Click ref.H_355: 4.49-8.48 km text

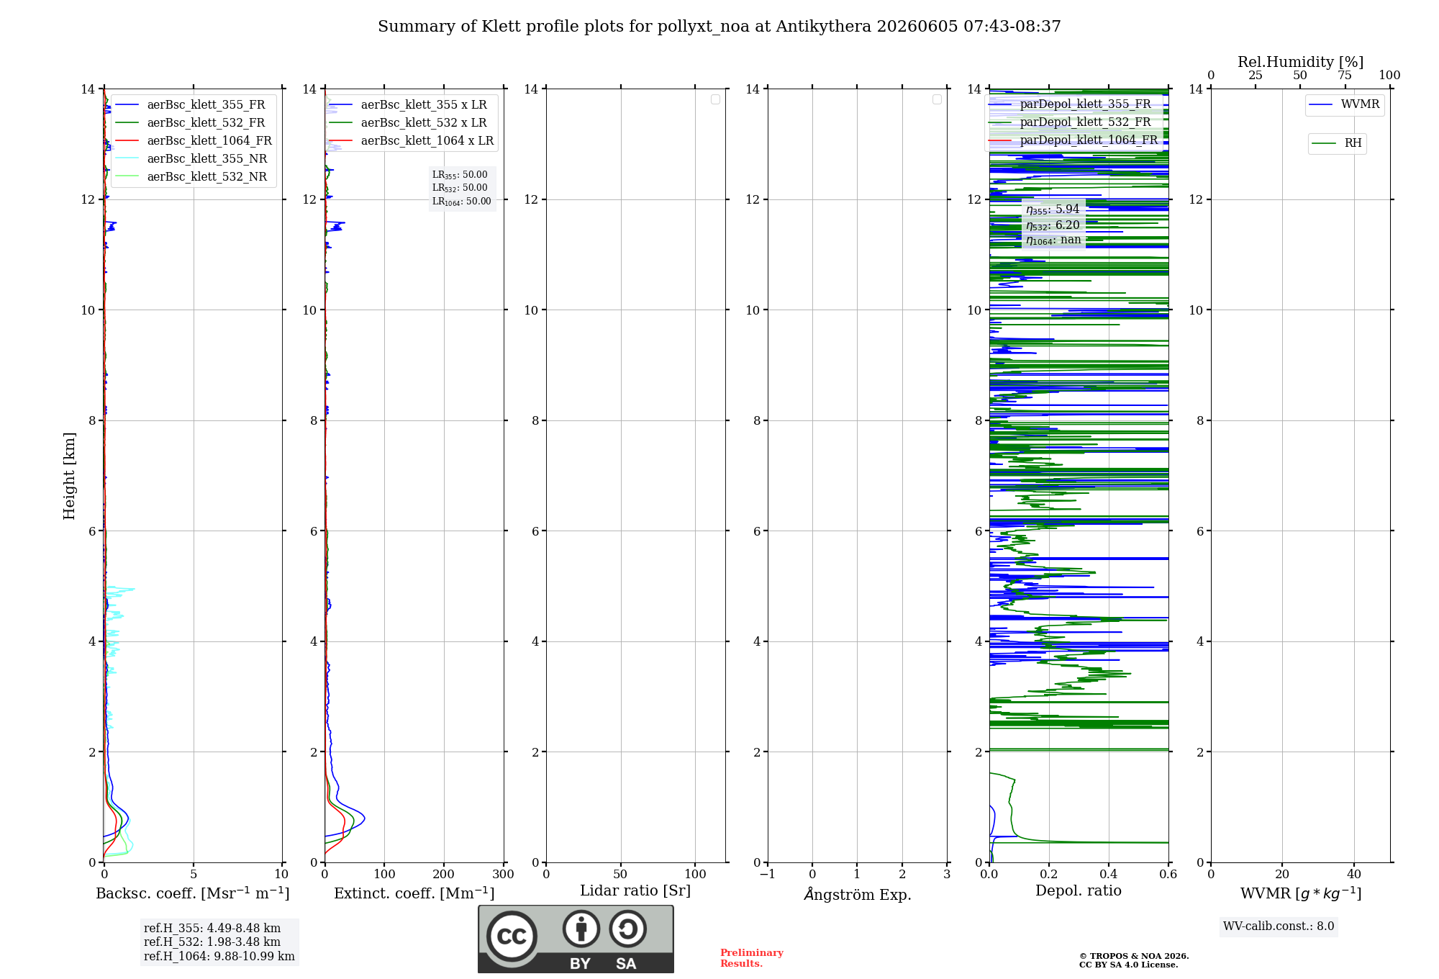coord(212,928)
